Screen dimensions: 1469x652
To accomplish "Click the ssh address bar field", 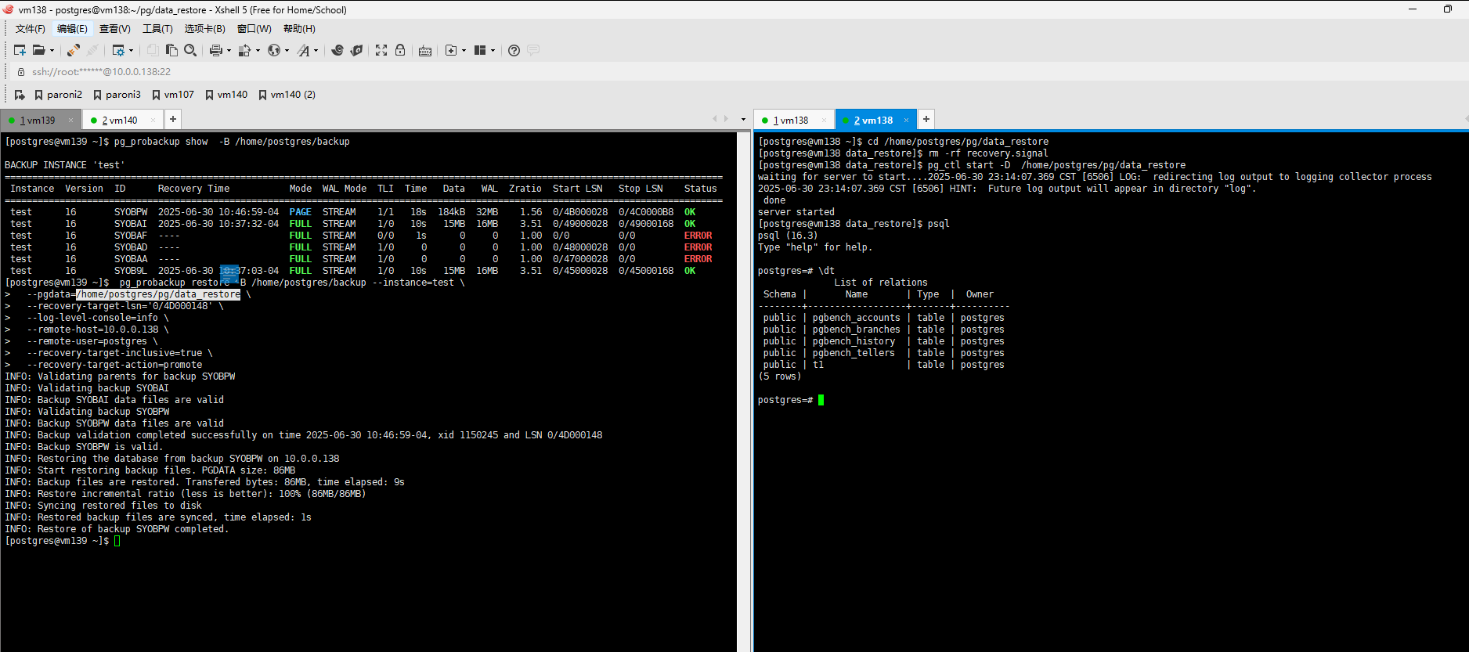I will pyautogui.click(x=101, y=71).
